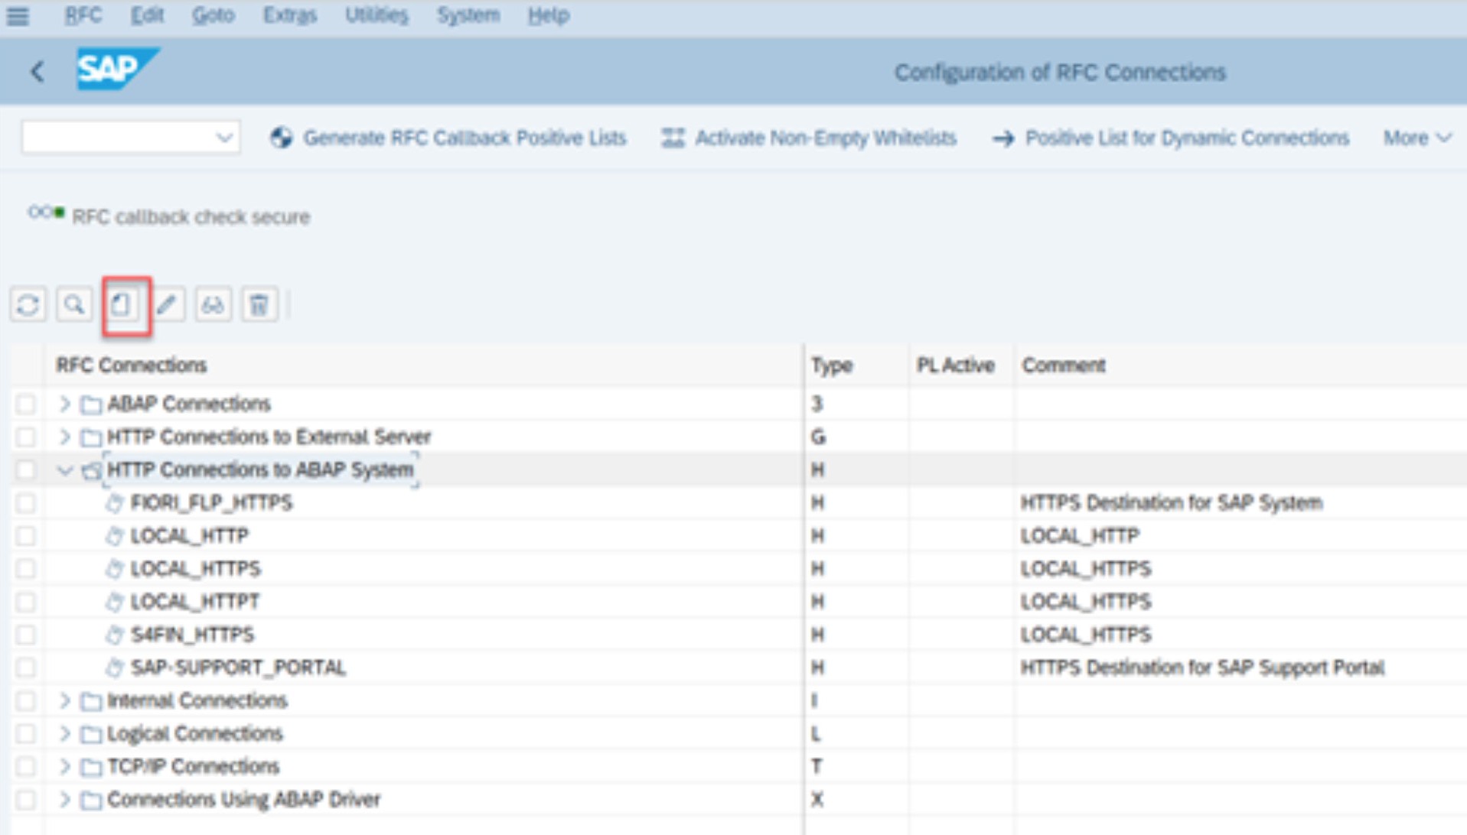Open the transaction command field dropdown

pyautogui.click(x=224, y=138)
